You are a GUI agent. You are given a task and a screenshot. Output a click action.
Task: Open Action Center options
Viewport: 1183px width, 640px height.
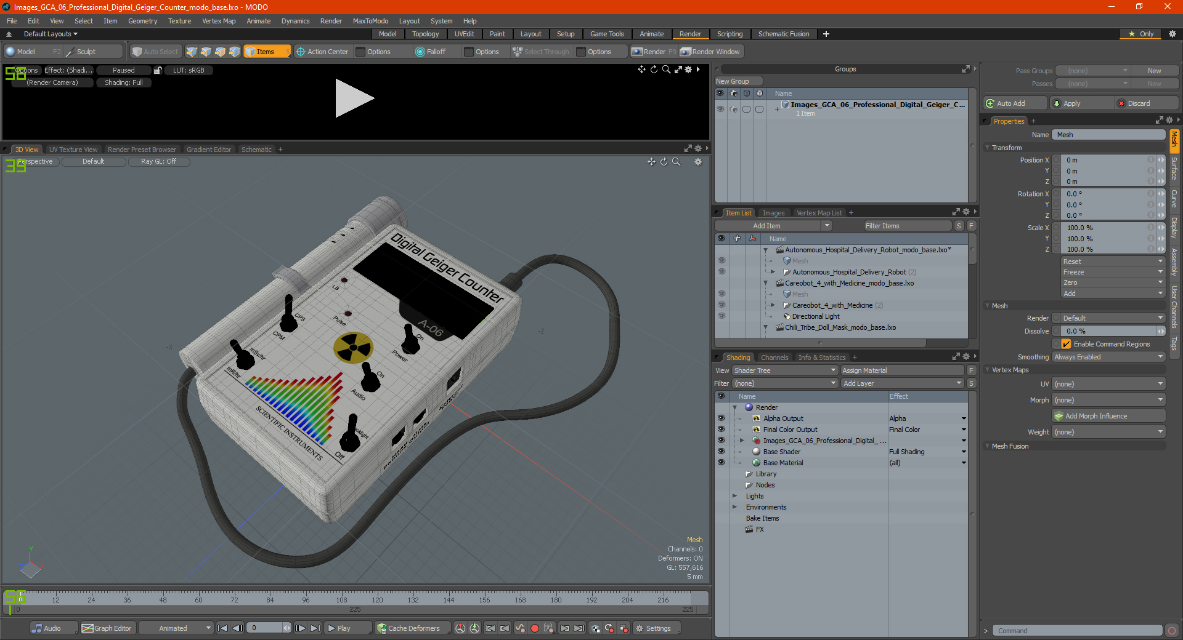coord(322,52)
